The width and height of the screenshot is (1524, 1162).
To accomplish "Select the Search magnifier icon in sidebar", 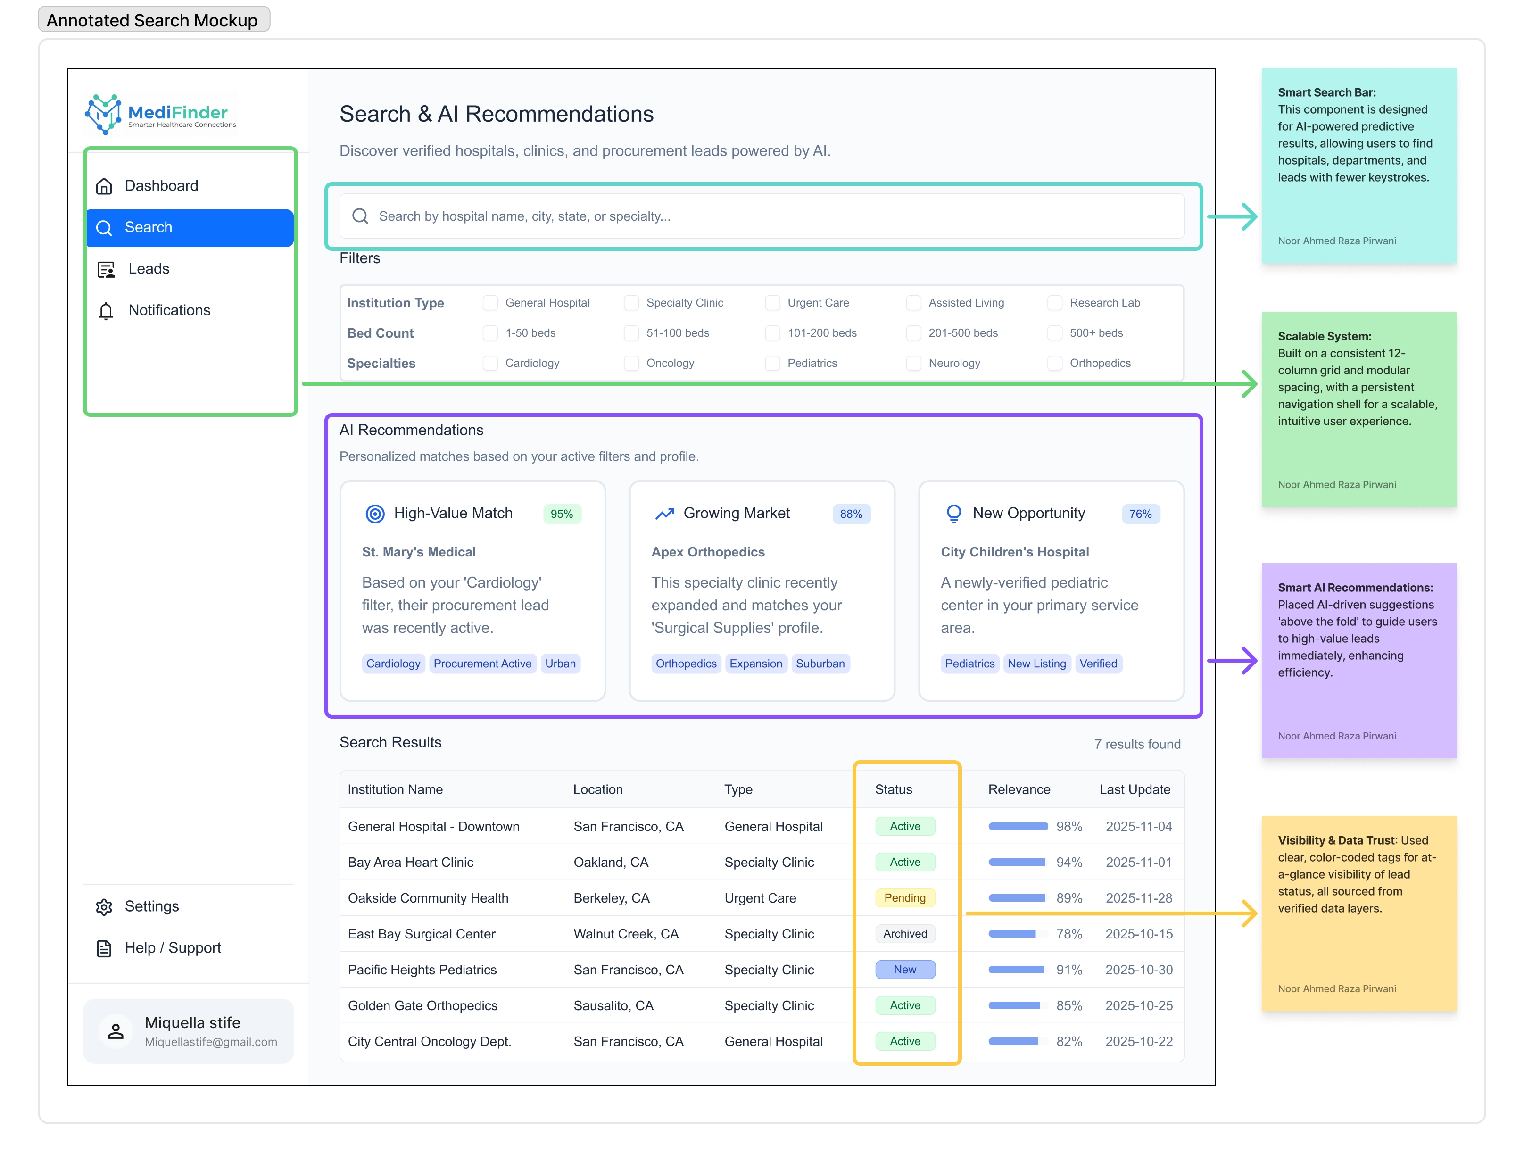I will 105,228.
